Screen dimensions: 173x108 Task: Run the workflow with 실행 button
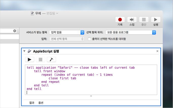156,20
